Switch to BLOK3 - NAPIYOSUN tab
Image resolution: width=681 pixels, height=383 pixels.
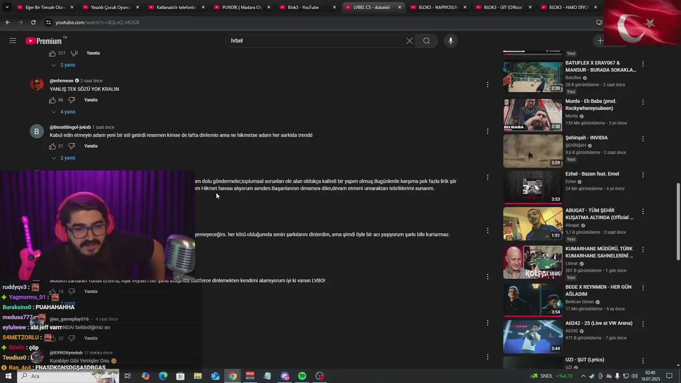438,7
